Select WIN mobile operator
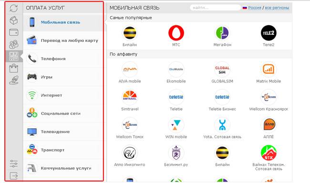This screenshot has width=310, height=183. click(176, 128)
